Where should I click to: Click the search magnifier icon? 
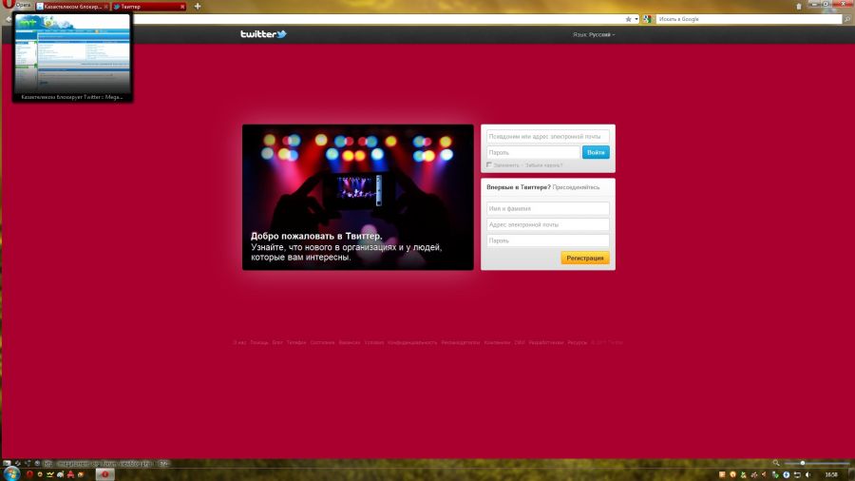(847, 19)
